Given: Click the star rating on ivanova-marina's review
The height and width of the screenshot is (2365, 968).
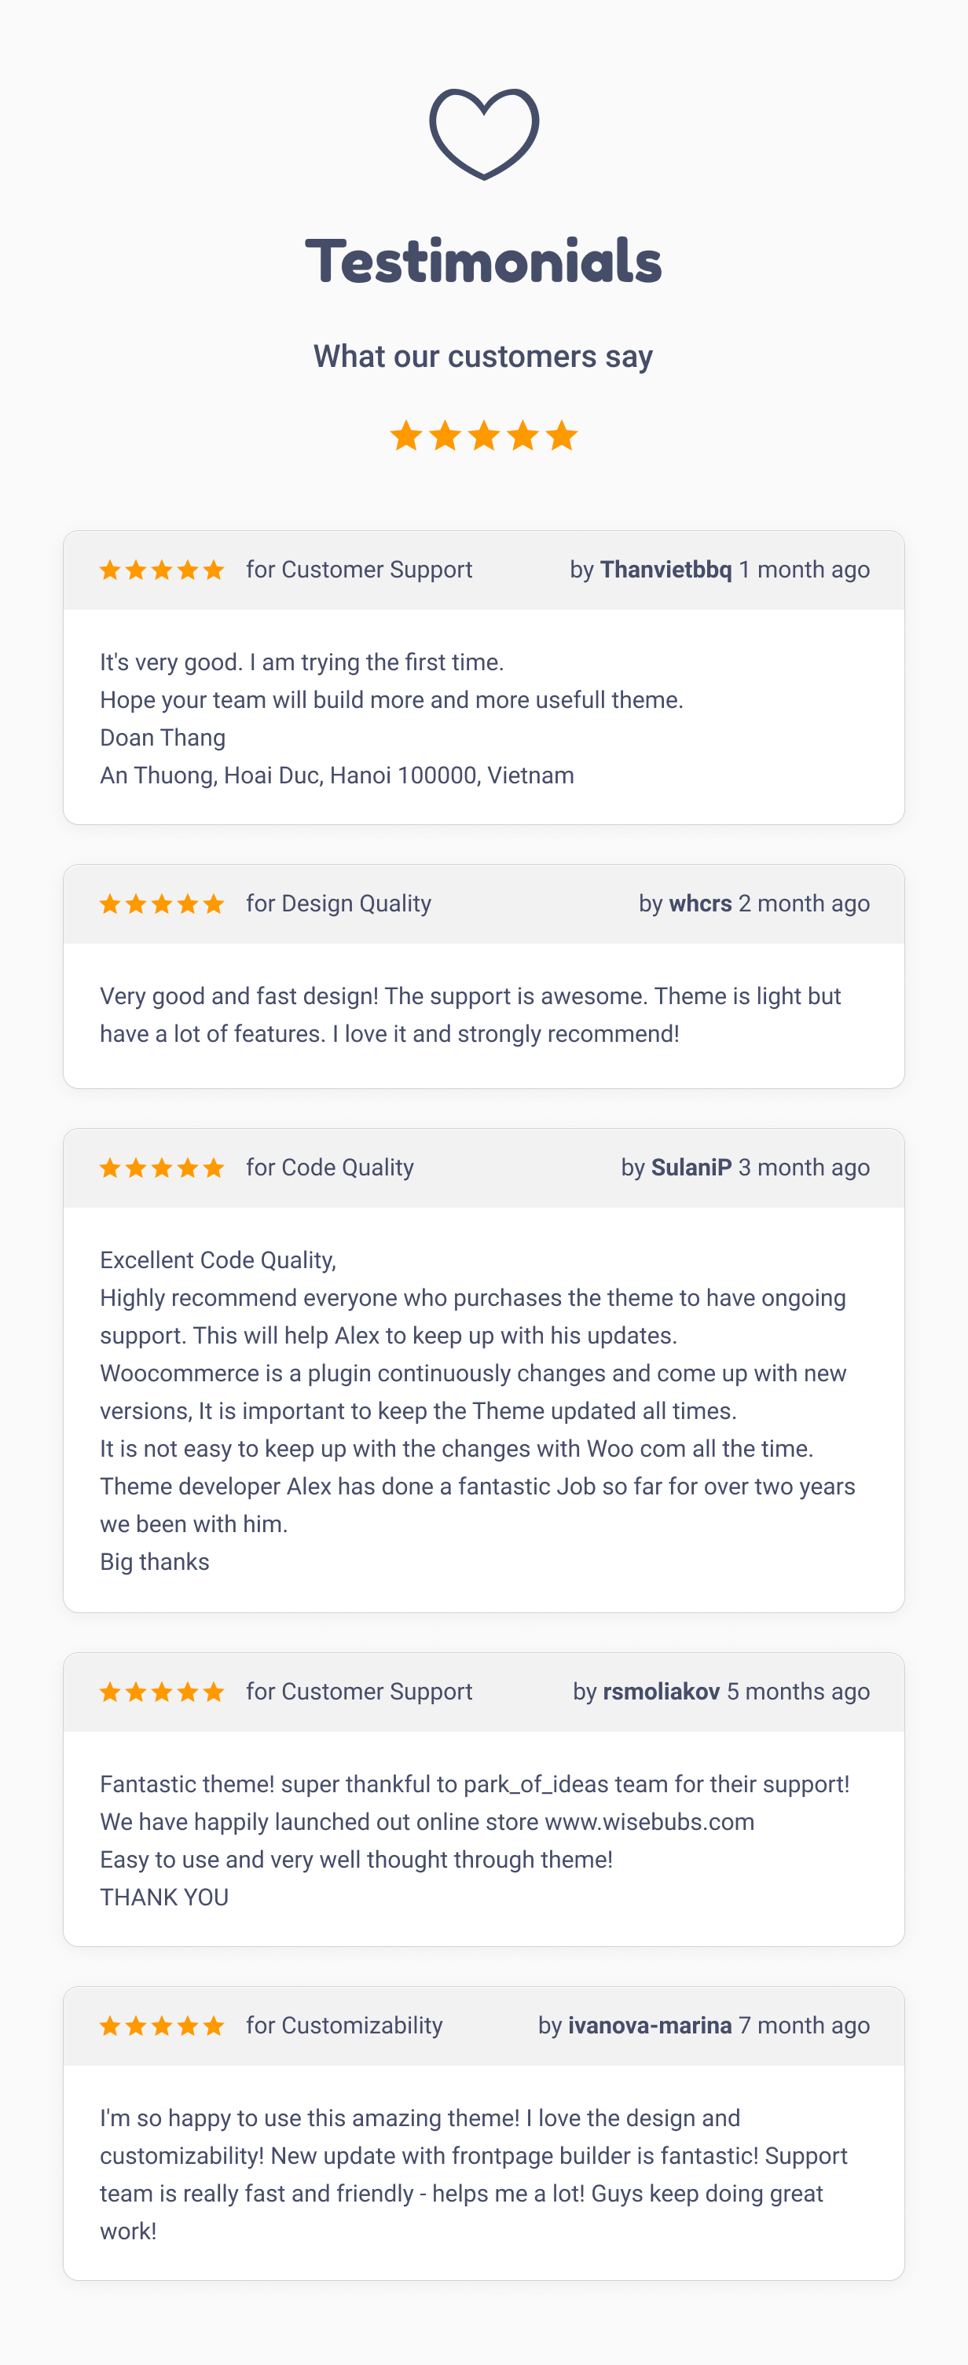Looking at the screenshot, I should click(162, 2026).
